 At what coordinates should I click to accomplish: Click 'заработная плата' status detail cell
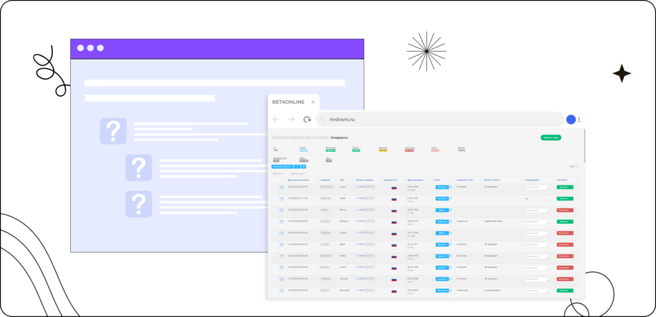(493, 220)
